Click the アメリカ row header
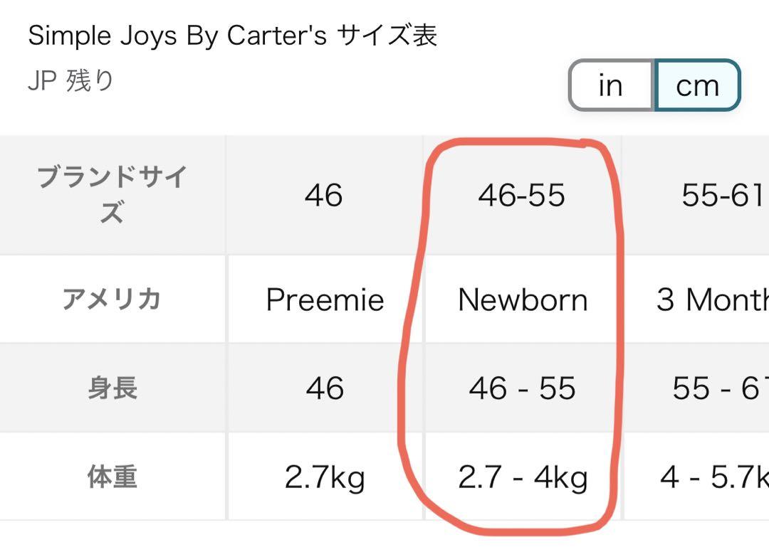 (x=113, y=299)
